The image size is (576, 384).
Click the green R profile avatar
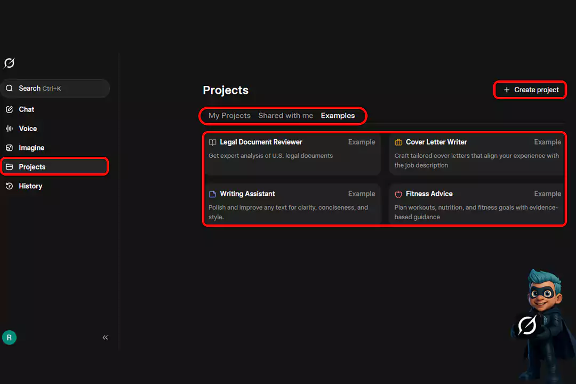pos(9,337)
